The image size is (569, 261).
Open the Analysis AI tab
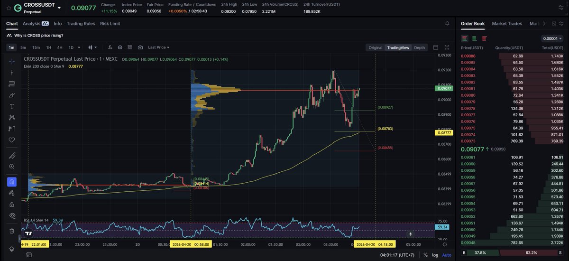[x=36, y=23]
